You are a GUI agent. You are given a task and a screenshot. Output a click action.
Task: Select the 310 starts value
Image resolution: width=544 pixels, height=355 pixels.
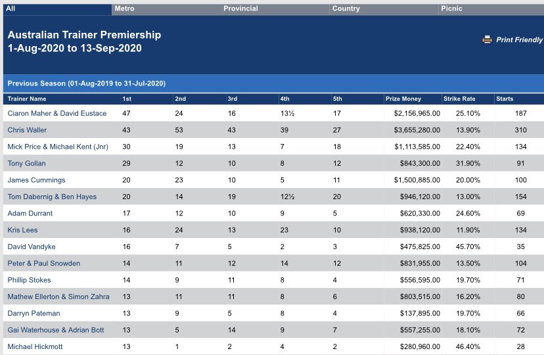[521, 130]
